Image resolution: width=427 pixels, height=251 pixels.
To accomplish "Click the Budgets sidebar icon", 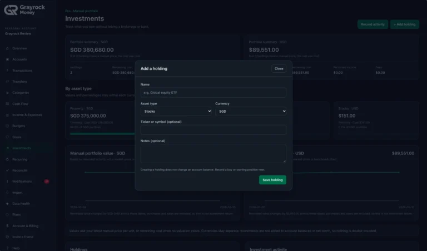I will tap(7, 126).
